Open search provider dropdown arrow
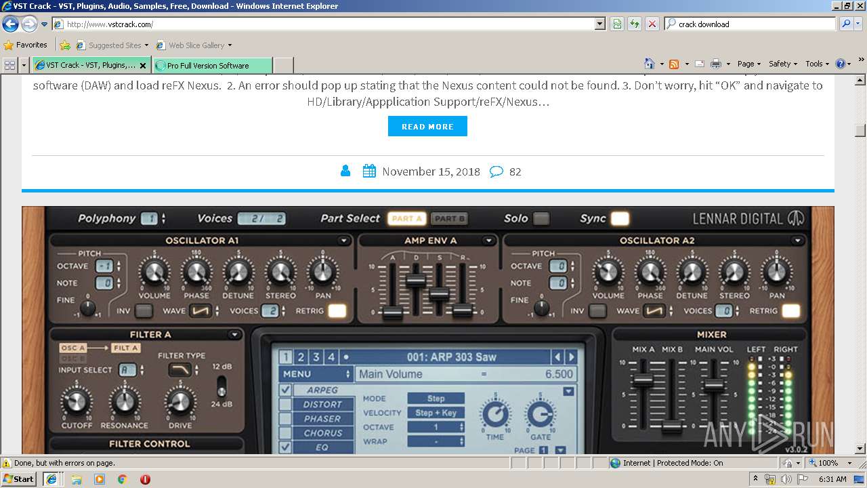The image size is (867, 488). (x=859, y=24)
